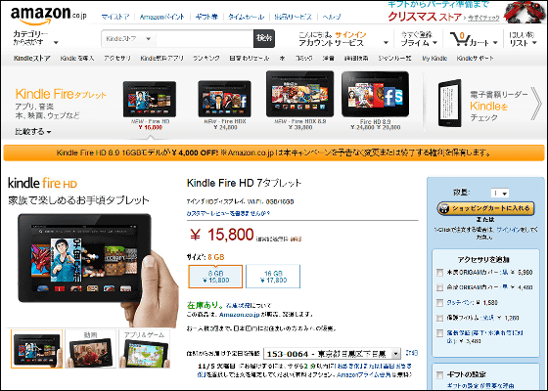Expand the Kindle store search category dropdown

click(x=128, y=39)
